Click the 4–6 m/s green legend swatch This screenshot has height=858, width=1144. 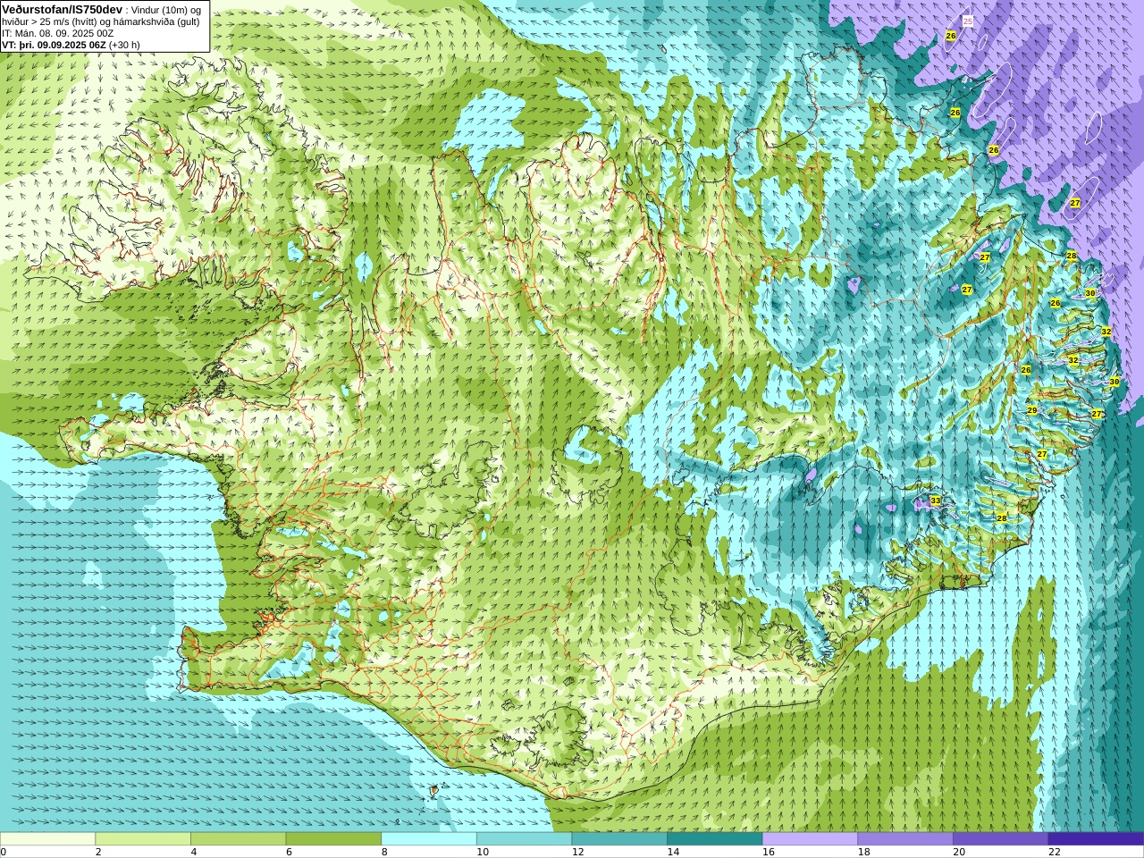click(238, 838)
